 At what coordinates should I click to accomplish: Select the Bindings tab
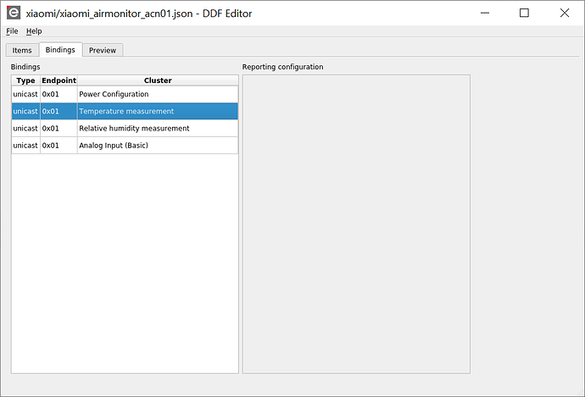(x=60, y=50)
